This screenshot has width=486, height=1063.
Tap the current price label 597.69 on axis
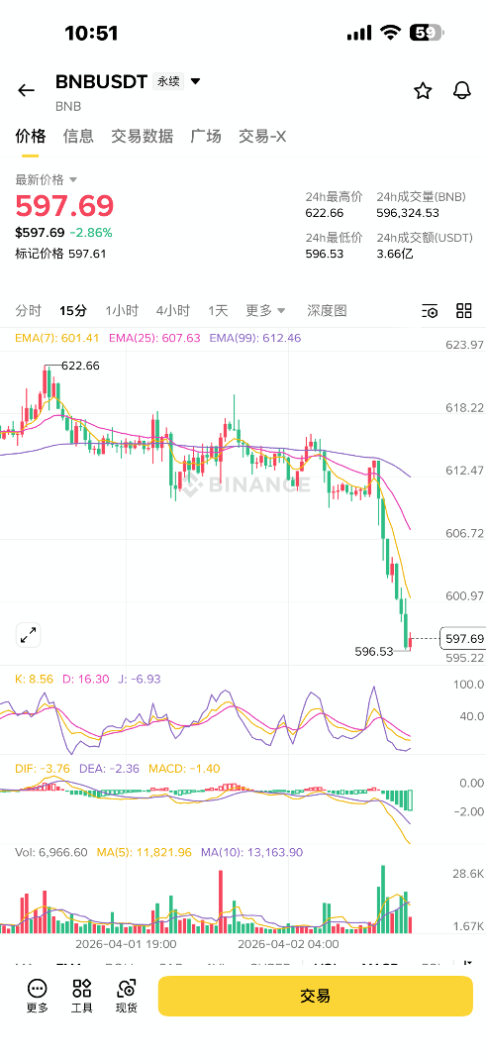(463, 639)
